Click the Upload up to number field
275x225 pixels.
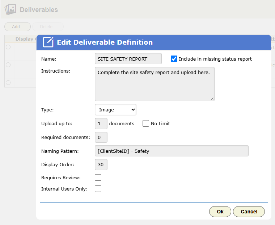click(101, 123)
